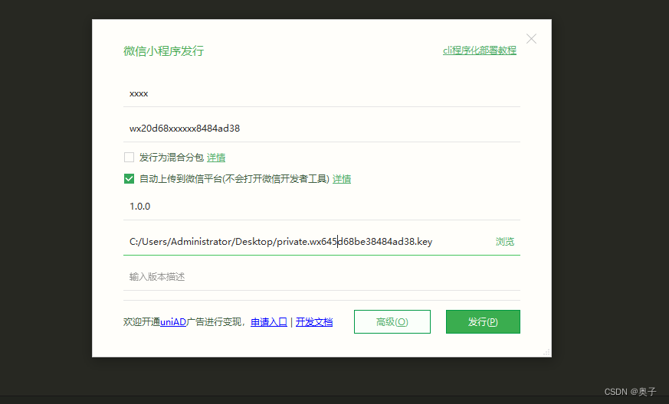Viewport: 669px width, 404px height.
Task: Uncheck 自动上传到微信平台 checkbox
Action: coord(129,178)
